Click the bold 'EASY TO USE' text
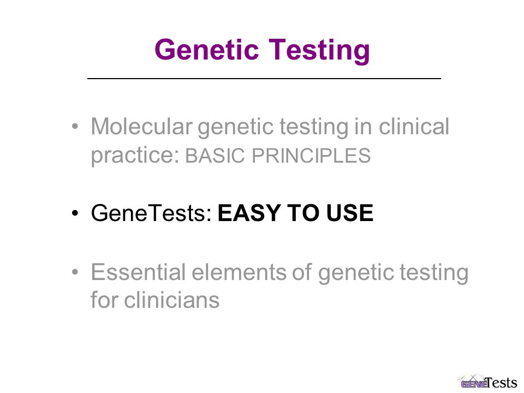524x393 pixels. pyautogui.click(x=295, y=213)
